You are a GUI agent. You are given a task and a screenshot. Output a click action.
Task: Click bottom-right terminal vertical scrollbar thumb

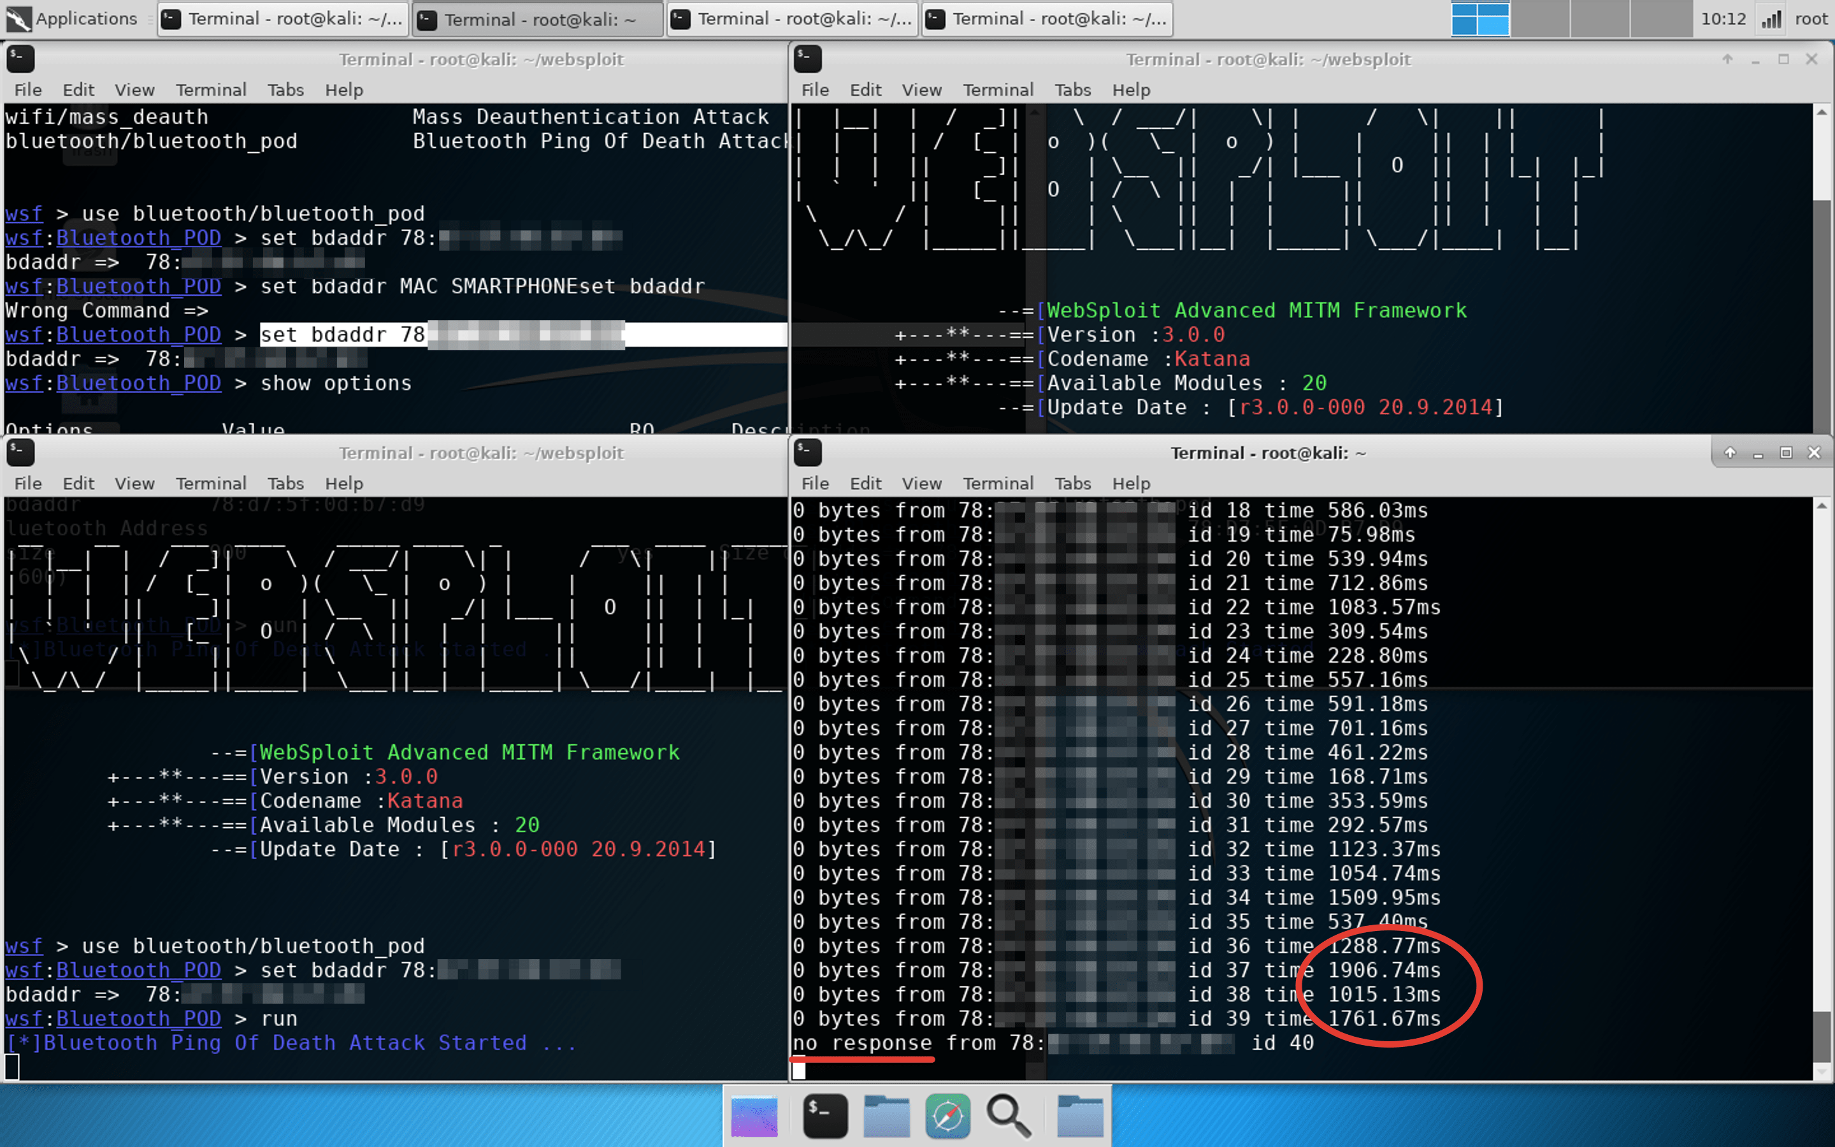tap(1822, 1036)
